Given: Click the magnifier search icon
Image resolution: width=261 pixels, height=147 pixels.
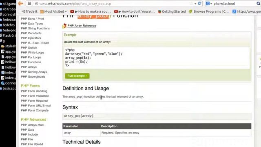Looking at the screenshot, I should pos(258,4).
